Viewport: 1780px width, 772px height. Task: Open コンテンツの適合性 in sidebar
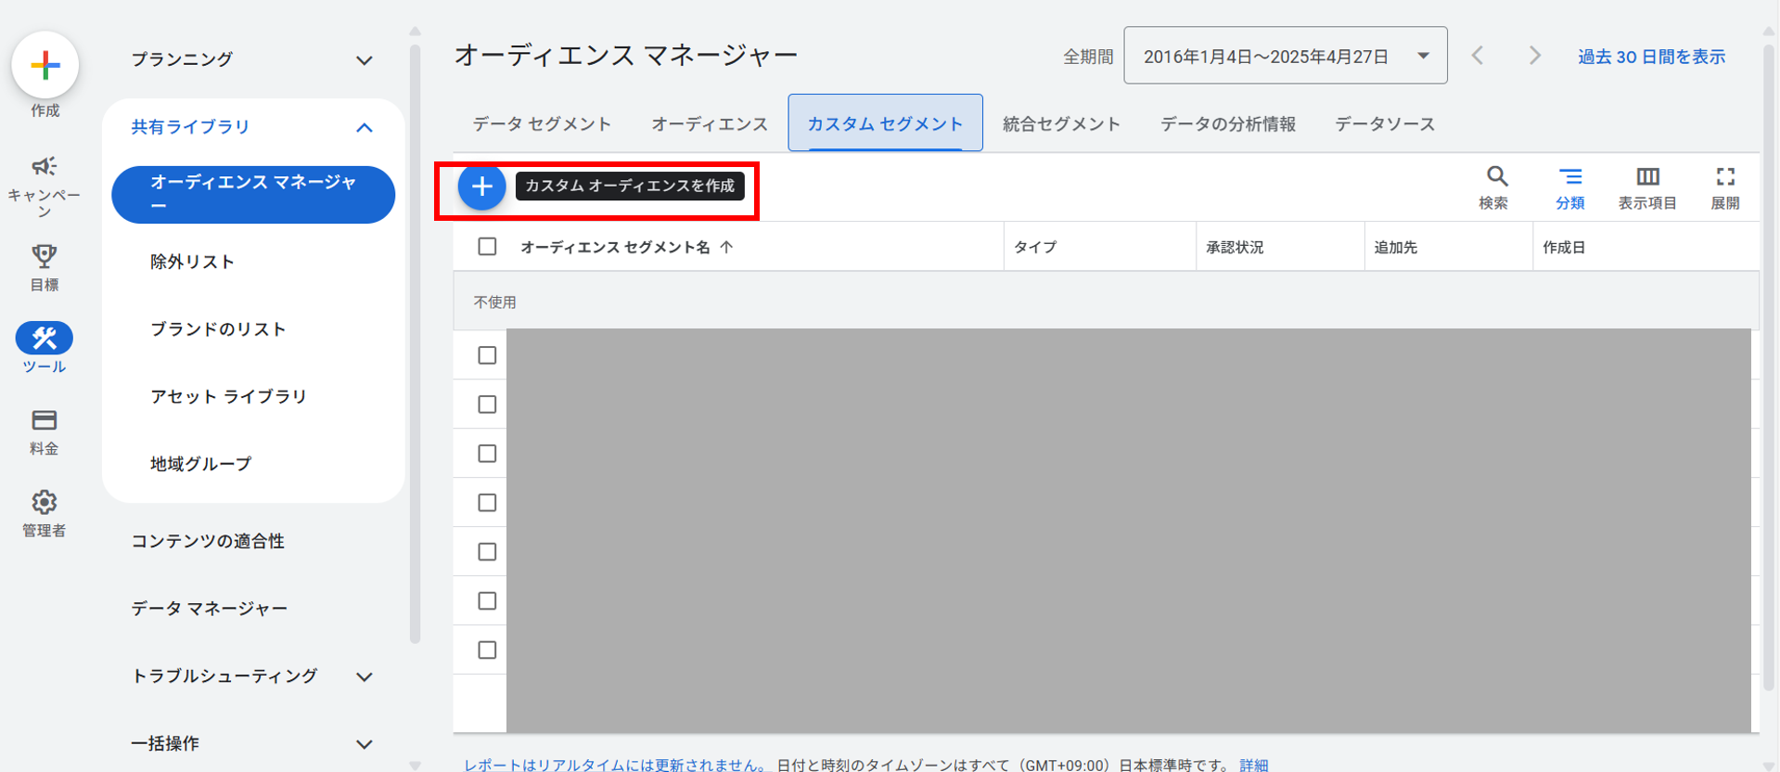click(208, 541)
